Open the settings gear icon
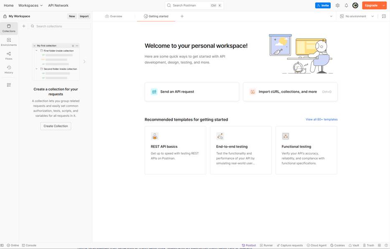The height and width of the screenshot is (249, 390). [337, 5]
